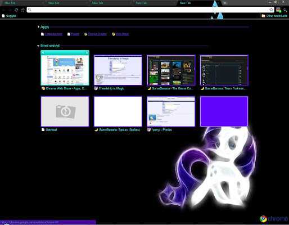Viewport: 289px width, 225px height.
Task: Open the Oatmeal thumbnail
Action: (65, 111)
